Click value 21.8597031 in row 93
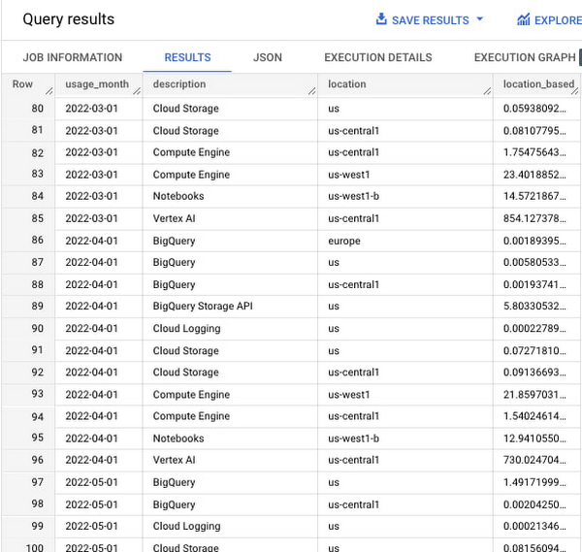 tap(534, 395)
